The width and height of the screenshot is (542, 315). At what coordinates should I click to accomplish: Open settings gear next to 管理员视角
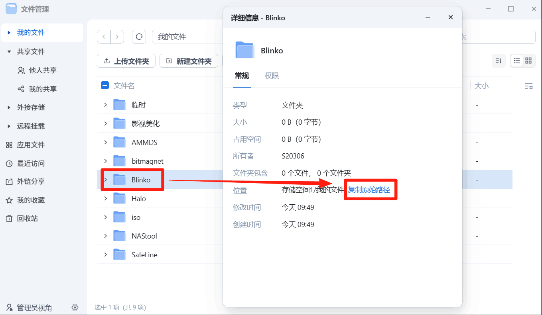click(75, 307)
